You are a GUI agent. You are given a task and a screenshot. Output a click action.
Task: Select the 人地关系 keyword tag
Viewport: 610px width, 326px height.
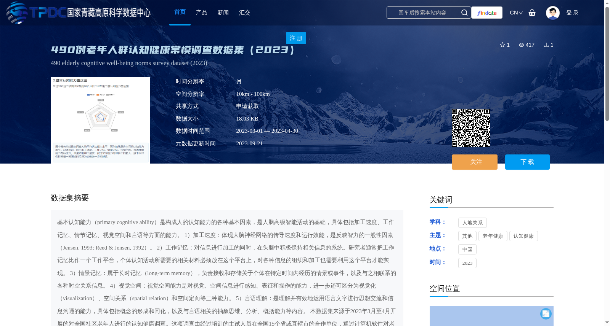point(472,223)
